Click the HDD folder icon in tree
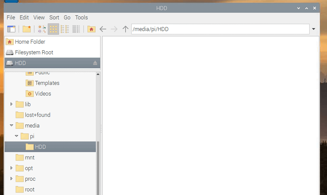Viewport: 327px width, 195px height. point(30,147)
